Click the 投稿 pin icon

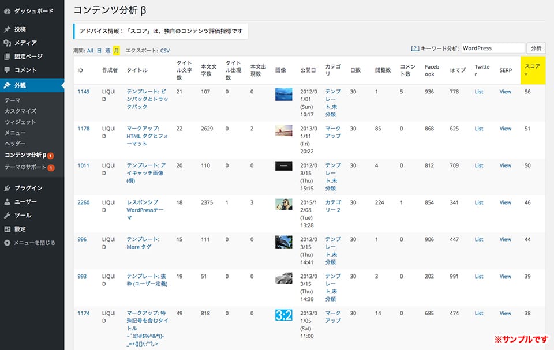[7, 29]
